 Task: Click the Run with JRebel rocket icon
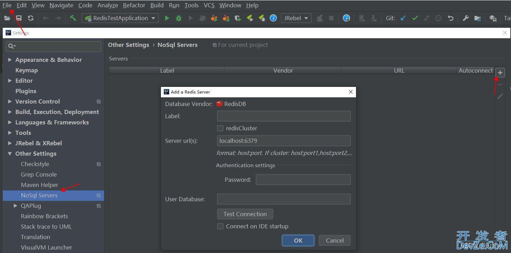(250, 18)
